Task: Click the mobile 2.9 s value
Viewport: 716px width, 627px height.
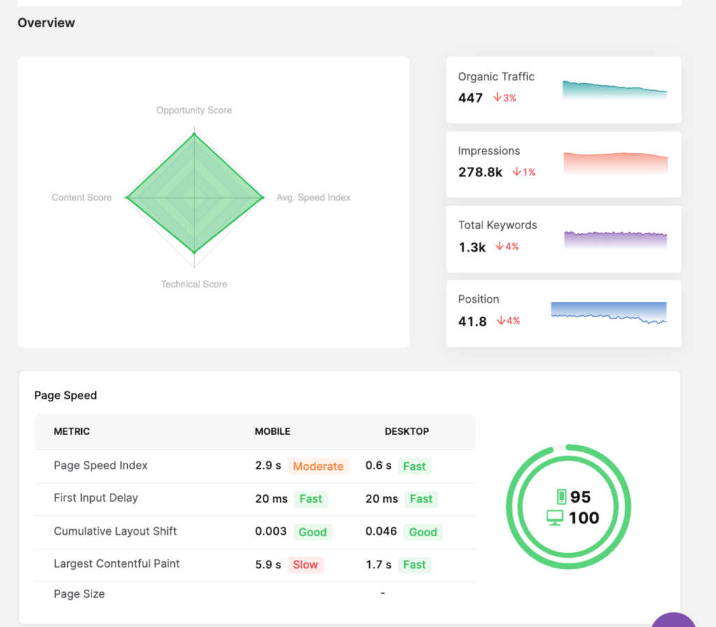Action: click(268, 466)
